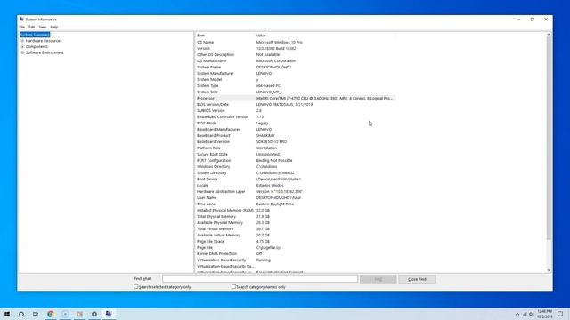Screen dimensions: 570x320
Task: Select the System Type row
Action: (295, 85)
